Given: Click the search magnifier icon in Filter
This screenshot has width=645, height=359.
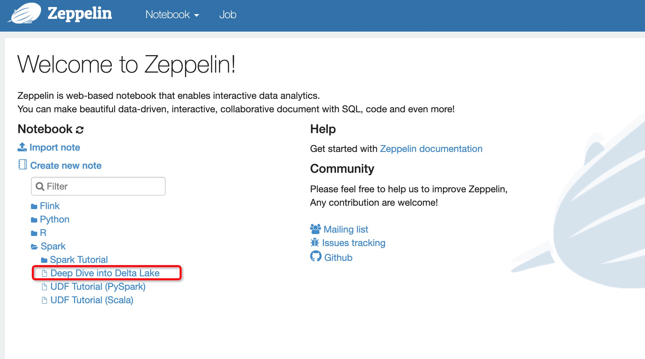Looking at the screenshot, I should coord(40,187).
